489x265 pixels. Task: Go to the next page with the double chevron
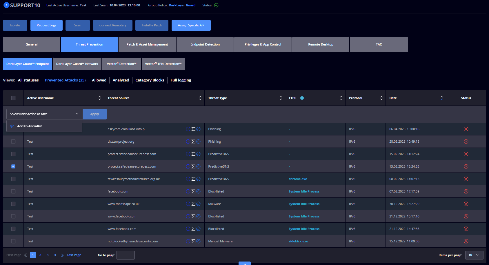[62, 255]
